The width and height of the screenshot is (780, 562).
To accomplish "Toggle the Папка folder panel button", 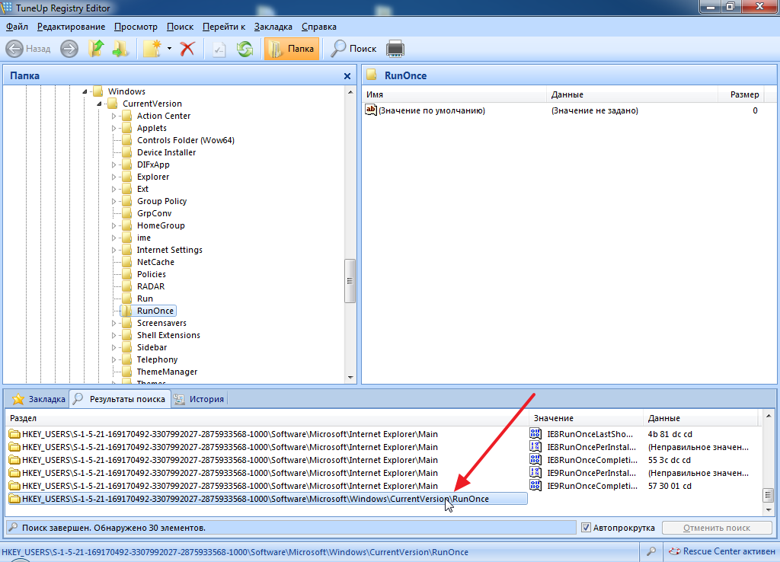I will (292, 48).
